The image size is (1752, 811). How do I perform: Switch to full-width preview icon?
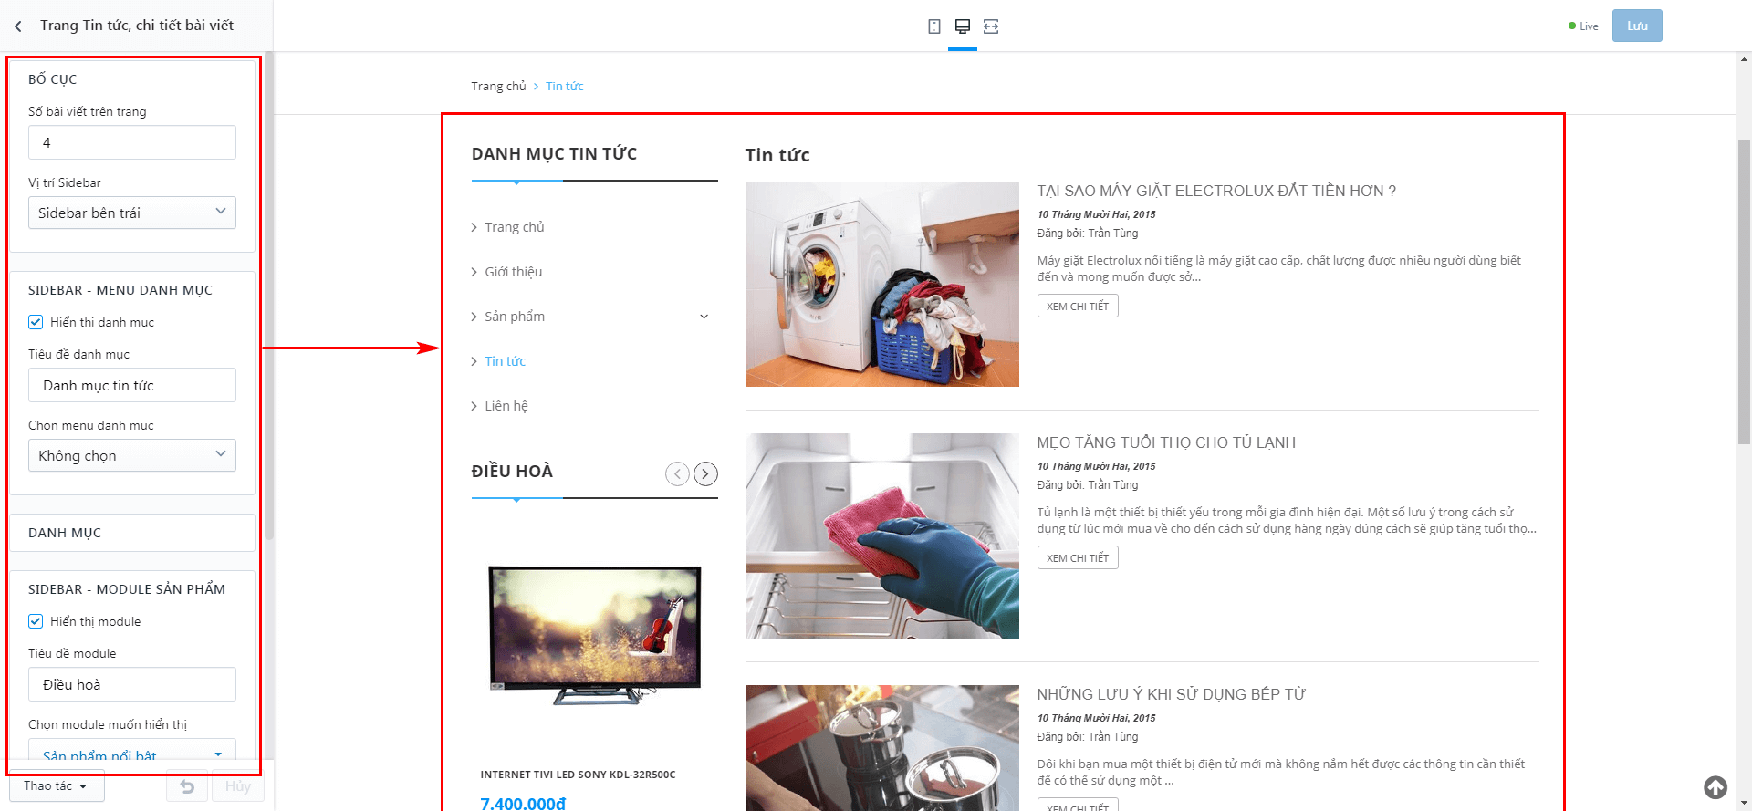[x=991, y=26]
